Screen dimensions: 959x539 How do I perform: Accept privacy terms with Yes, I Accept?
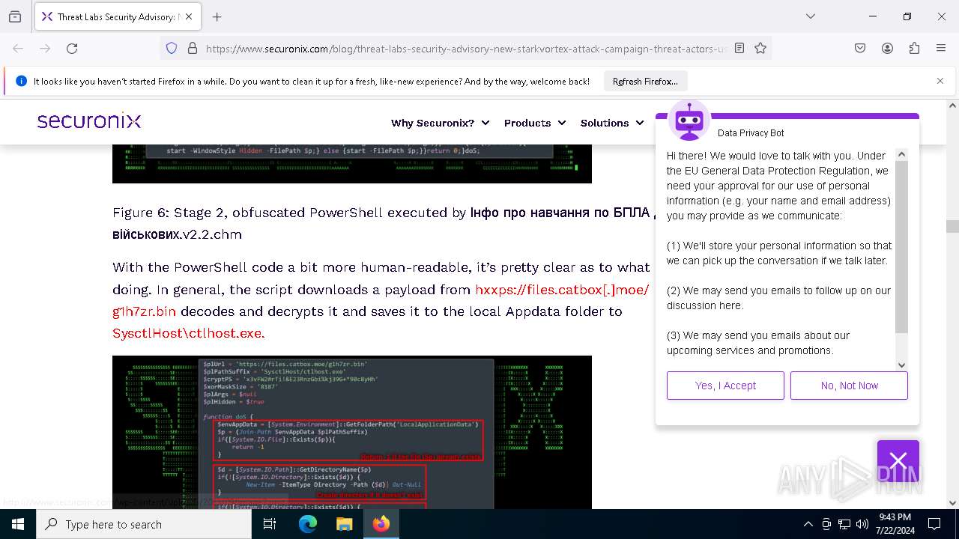pos(725,386)
